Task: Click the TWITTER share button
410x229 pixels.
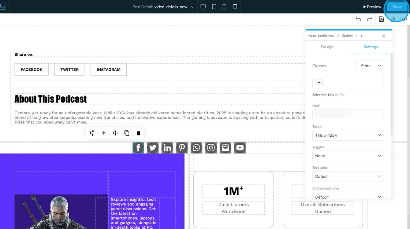Action: 70,70
